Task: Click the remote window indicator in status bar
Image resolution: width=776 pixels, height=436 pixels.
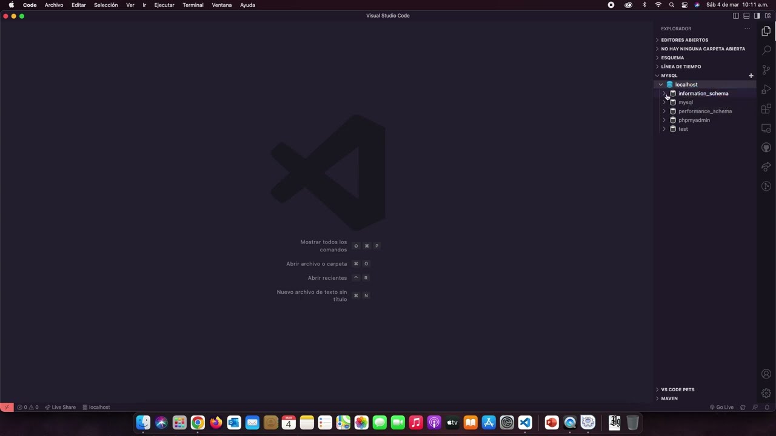Action: (7, 408)
